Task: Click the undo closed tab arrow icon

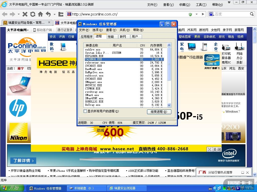Action: point(48,14)
